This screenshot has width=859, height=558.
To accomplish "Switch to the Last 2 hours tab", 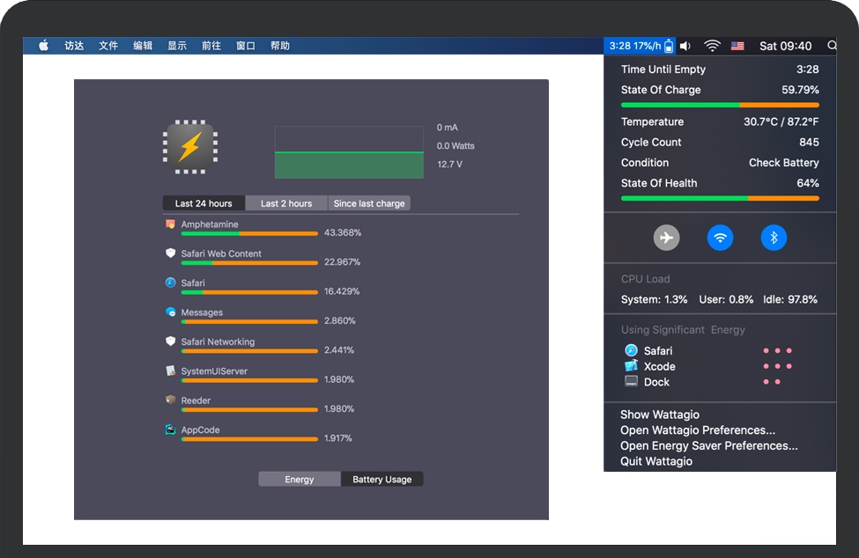I will [285, 202].
